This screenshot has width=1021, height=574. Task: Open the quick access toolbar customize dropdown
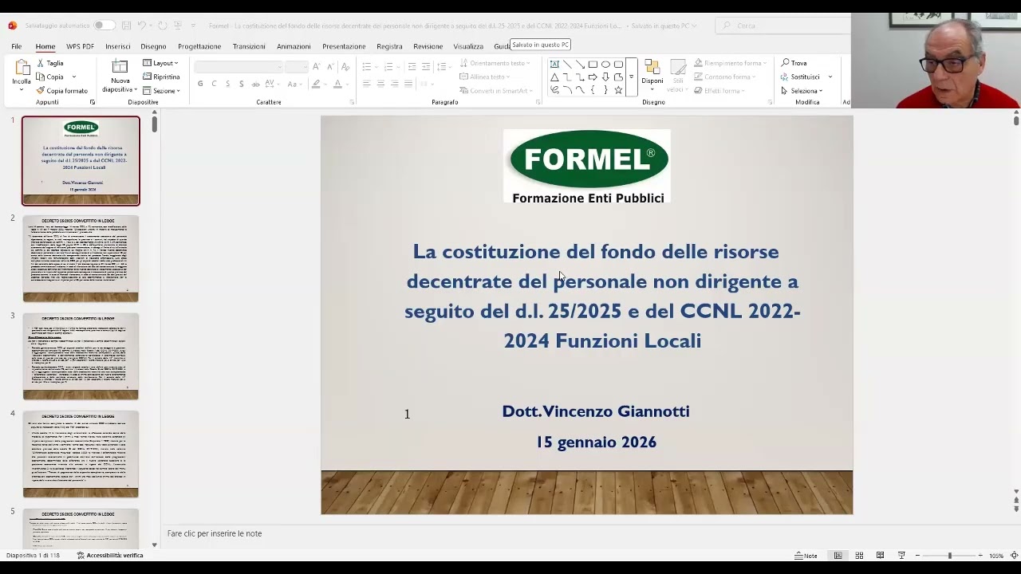pyautogui.click(x=193, y=26)
